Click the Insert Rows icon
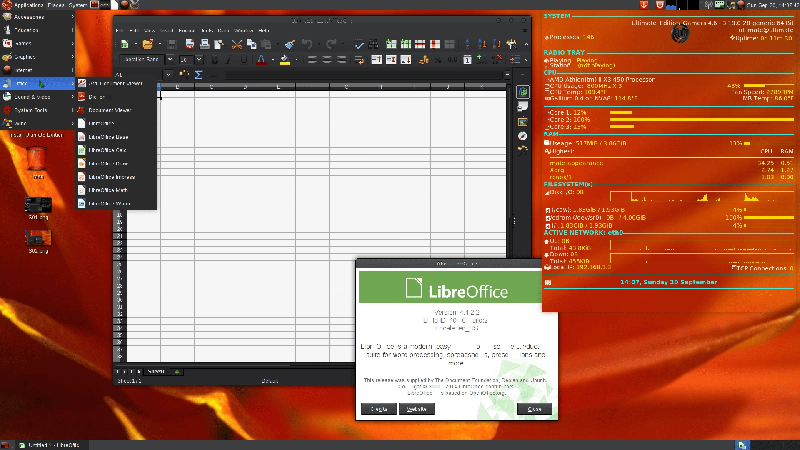Screen dimensions: 800x450 coord(391,44)
